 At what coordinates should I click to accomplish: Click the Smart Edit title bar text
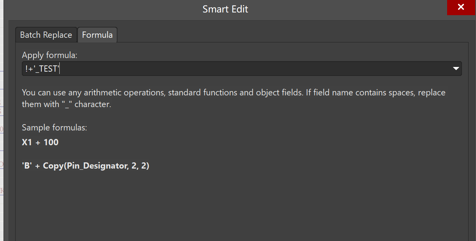click(x=225, y=9)
